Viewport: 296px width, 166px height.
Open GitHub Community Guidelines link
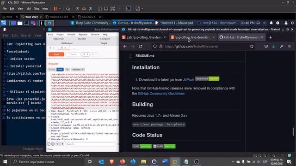click(161, 94)
